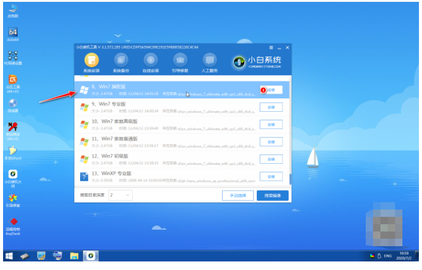Open the search directory depth dropdown showing 2

coord(120,195)
